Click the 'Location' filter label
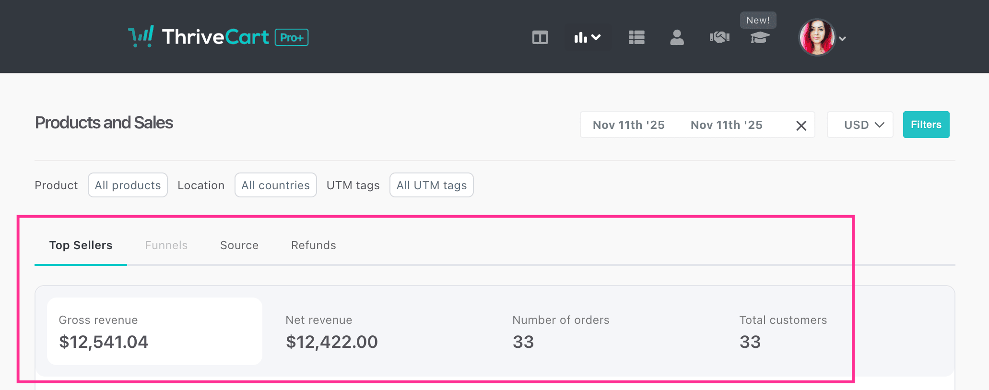The image size is (989, 390). tap(201, 185)
